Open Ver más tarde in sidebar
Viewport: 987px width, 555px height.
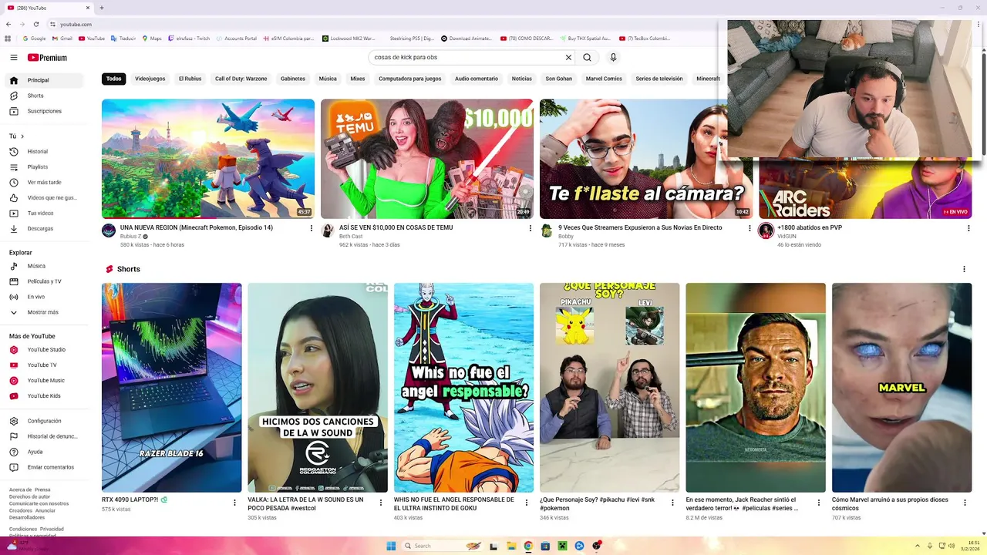pyautogui.click(x=44, y=182)
